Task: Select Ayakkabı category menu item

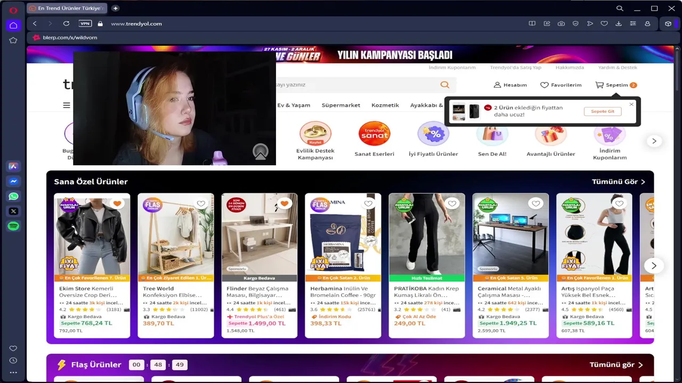Action: pyautogui.click(x=426, y=105)
